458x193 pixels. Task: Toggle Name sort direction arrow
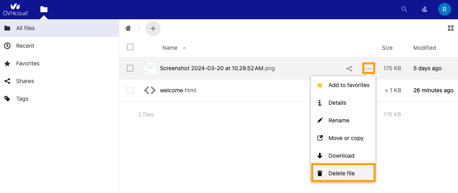pos(184,48)
